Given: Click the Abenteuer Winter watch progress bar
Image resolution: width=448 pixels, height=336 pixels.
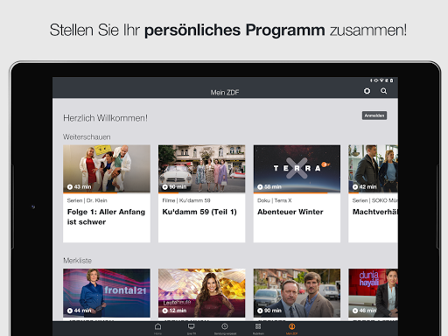Looking at the screenshot, I should pyautogui.click(x=297, y=192).
